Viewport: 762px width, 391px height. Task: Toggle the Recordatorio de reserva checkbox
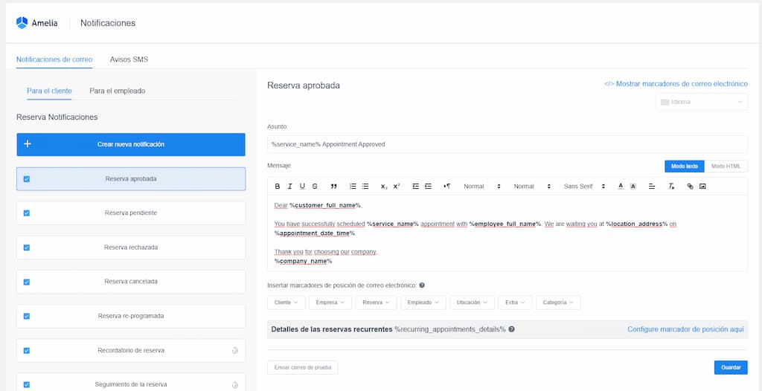pos(27,350)
